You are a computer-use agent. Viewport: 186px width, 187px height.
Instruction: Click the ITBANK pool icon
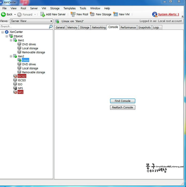(x=11, y=36)
